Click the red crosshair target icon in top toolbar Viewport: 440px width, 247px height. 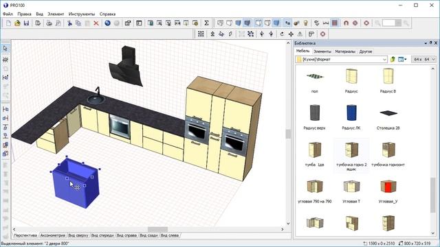(355, 23)
